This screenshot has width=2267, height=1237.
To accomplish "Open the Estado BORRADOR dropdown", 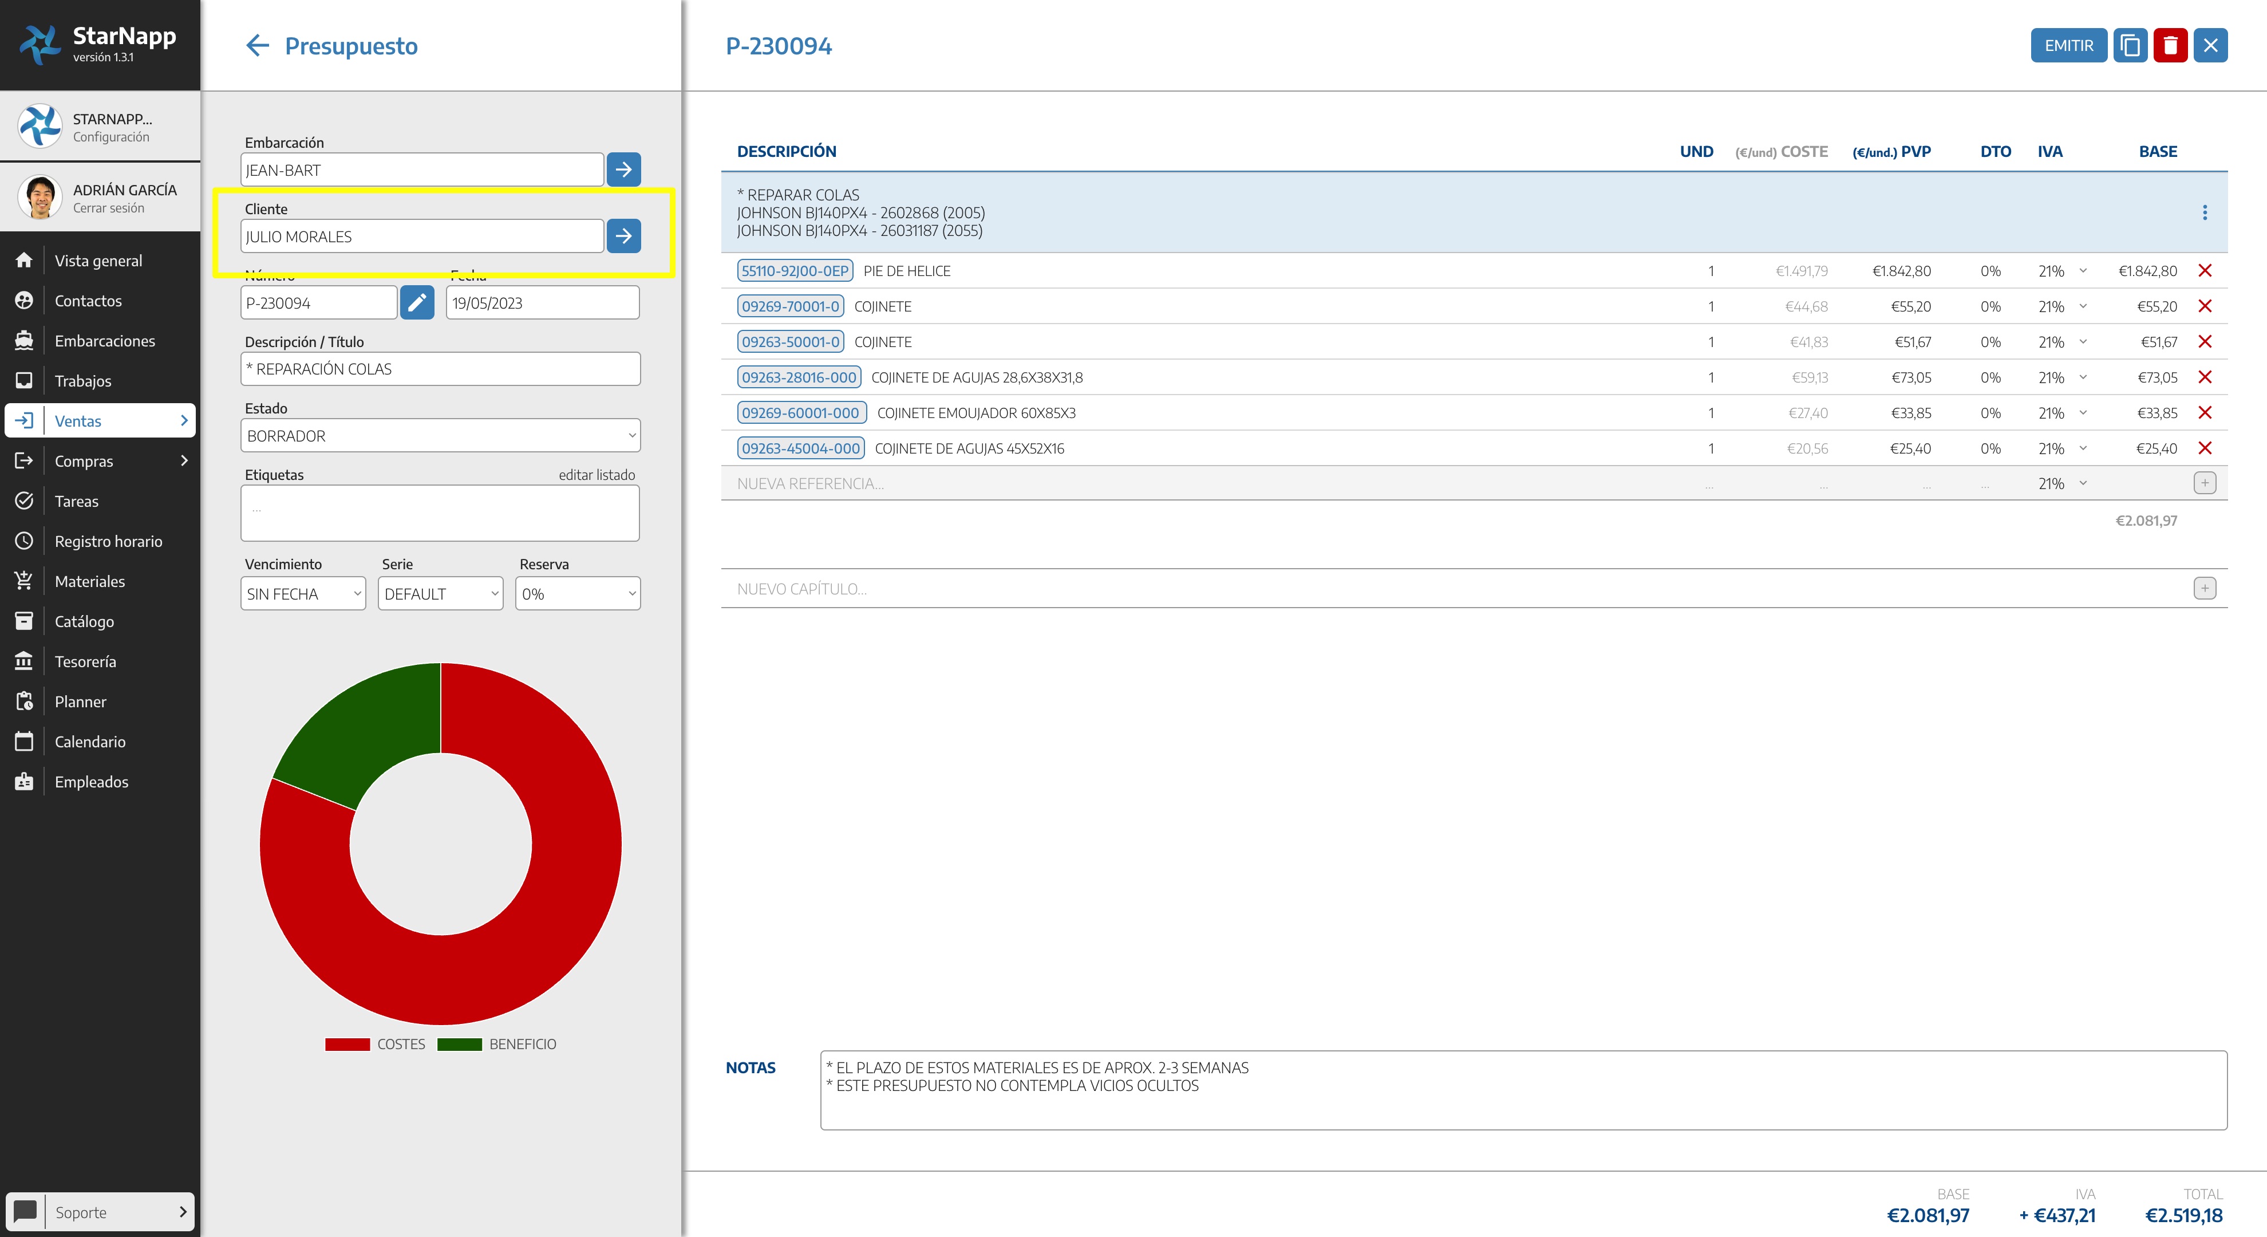I will 440,436.
